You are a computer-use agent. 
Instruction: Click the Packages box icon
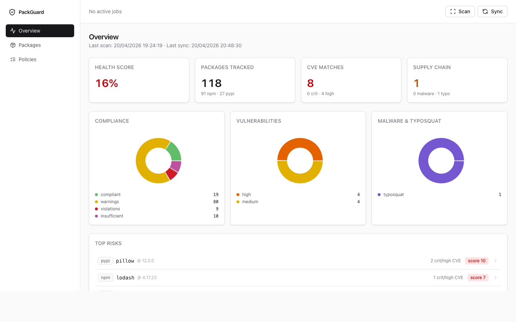click(13, 45)
